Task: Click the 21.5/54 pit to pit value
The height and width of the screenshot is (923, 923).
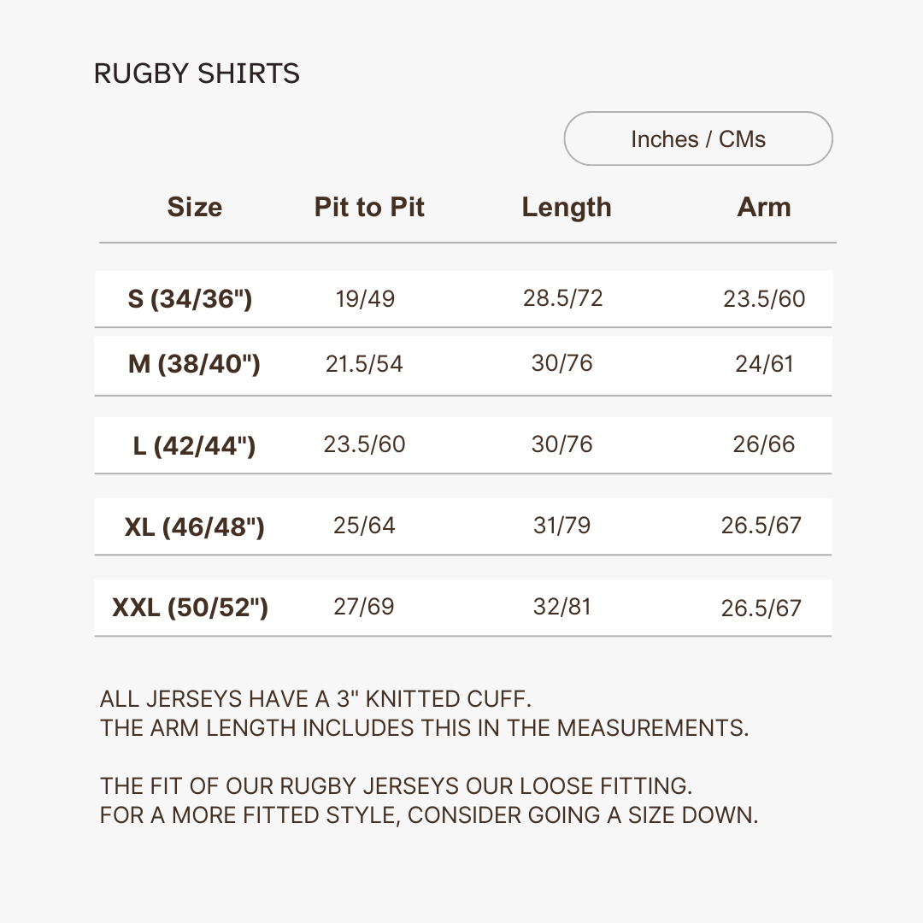Action: pyautogui.click(x=364, y=364)
